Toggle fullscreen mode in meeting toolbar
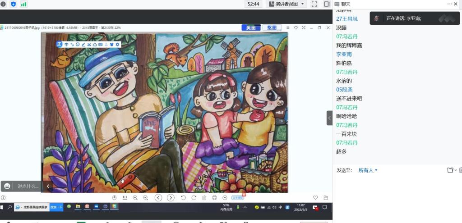This screenshot has width=462, height=223. (x=314, y=4)
